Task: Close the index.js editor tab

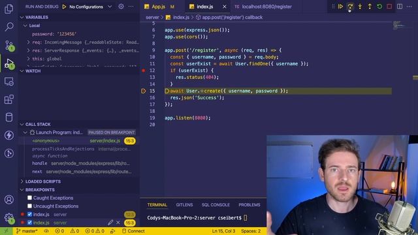Action: click(225, 7)
